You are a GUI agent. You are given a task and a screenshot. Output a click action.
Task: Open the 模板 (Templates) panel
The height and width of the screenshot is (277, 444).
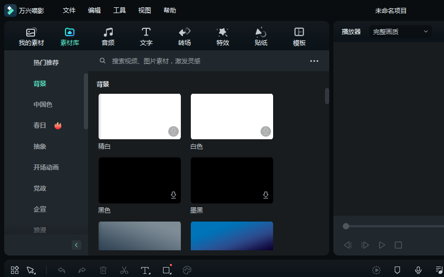[x=299, y=37]
